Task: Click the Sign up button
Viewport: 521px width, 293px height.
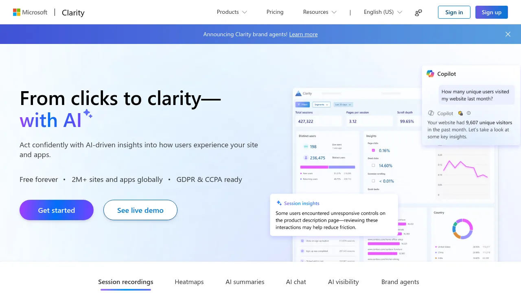Action: [x=492, y=12]
